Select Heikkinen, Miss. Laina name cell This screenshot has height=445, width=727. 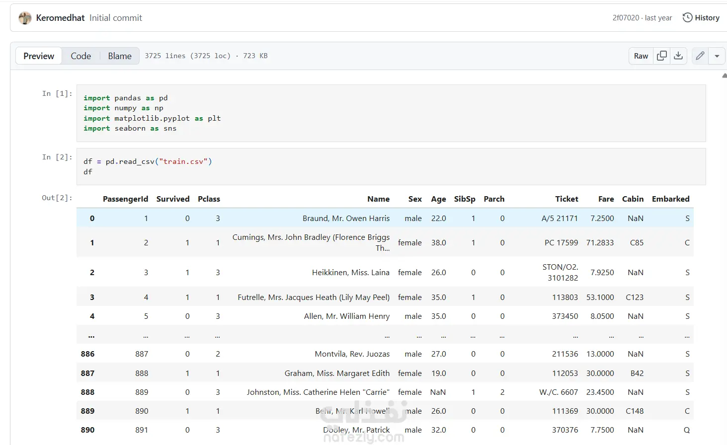click(x=351, y=272)
